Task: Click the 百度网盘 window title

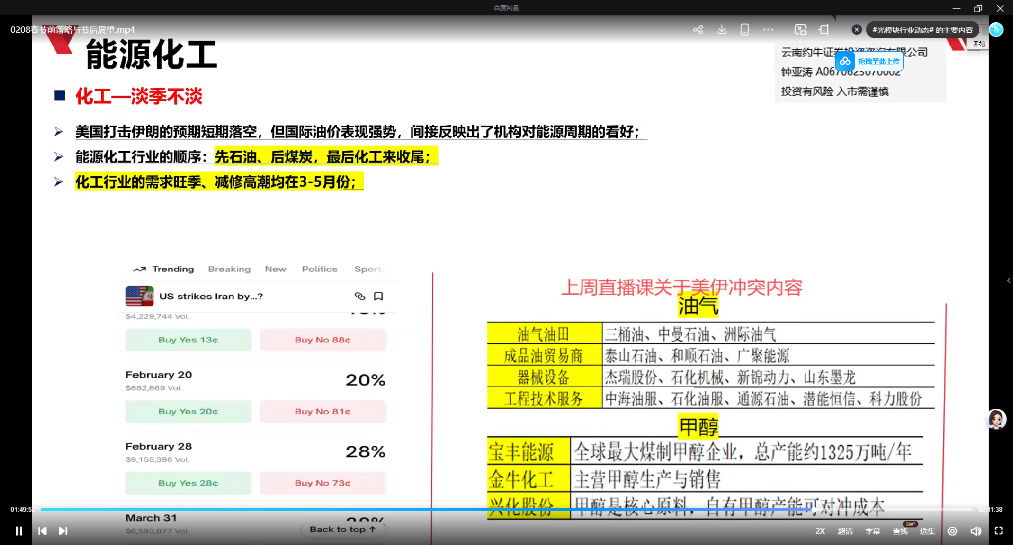Action: (506, 7)
